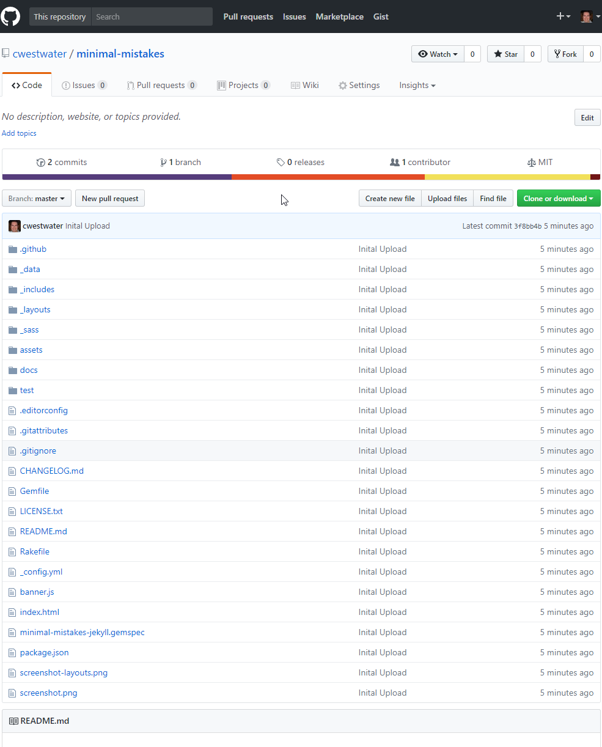The image size is (602, 747).
Task: Open the GitHub Octocat home logo
Action: (10, 17)
